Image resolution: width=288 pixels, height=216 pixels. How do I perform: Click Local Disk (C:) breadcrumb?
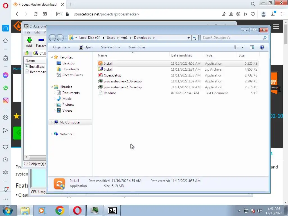[x=90, y=38]
